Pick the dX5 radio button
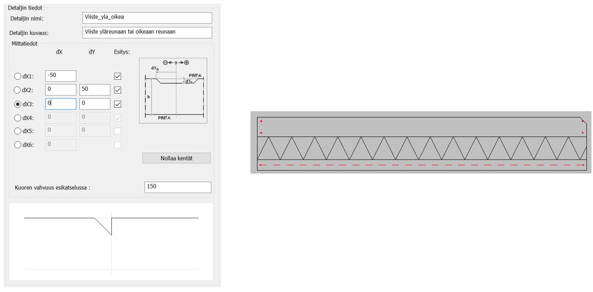593x292 pixels. click(x=18, y=131)
